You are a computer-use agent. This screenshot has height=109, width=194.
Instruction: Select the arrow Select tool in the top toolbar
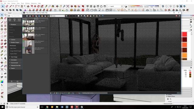[x=3, y=6]
